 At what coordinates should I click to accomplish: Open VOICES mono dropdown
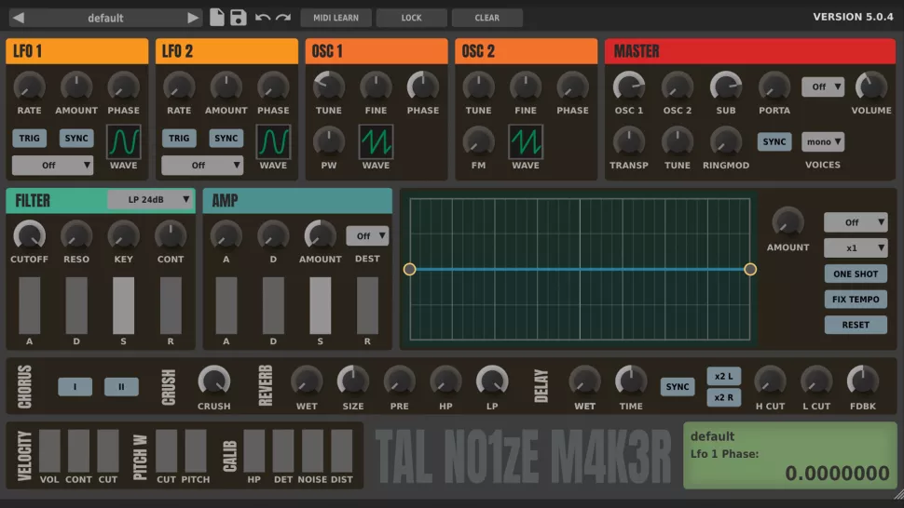(x=823, y=141)
